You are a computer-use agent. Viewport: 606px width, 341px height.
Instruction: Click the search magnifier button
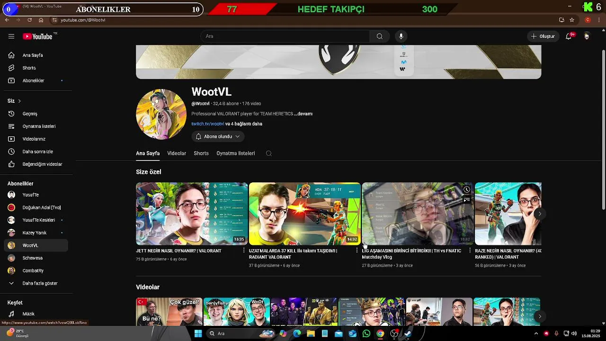pyautogui.click(x=379, y=36)
